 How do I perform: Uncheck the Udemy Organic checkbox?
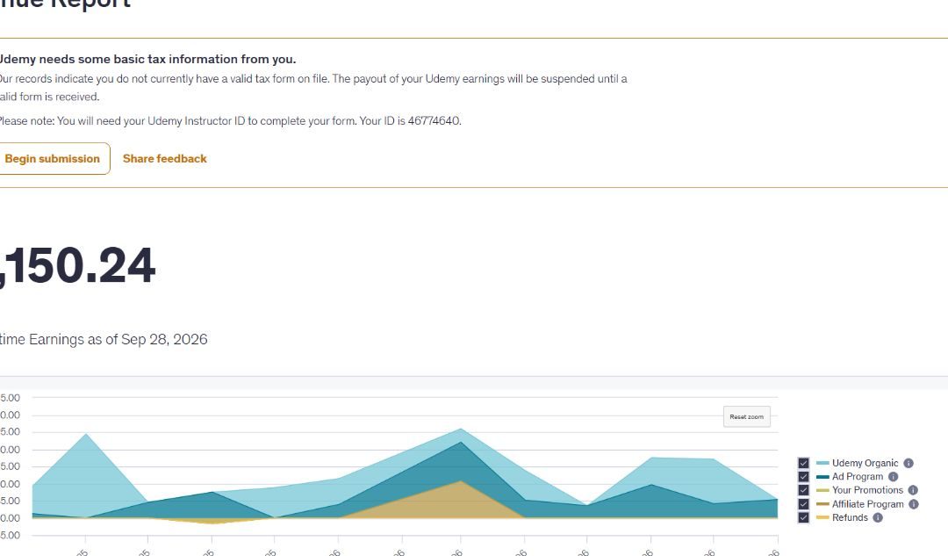pyautogui.click(x=803, y=463)
